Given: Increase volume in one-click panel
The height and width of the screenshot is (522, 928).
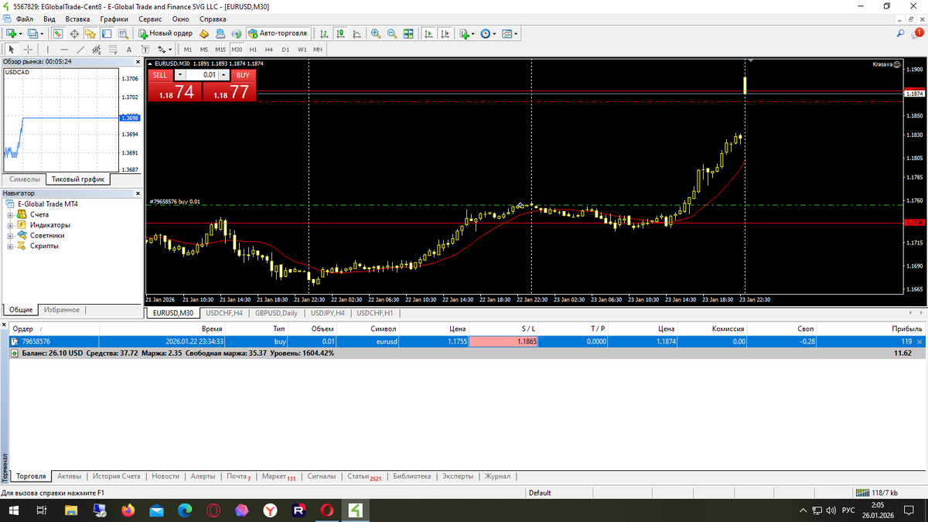Looking at the screenshot, I should [x=224, y=75].
